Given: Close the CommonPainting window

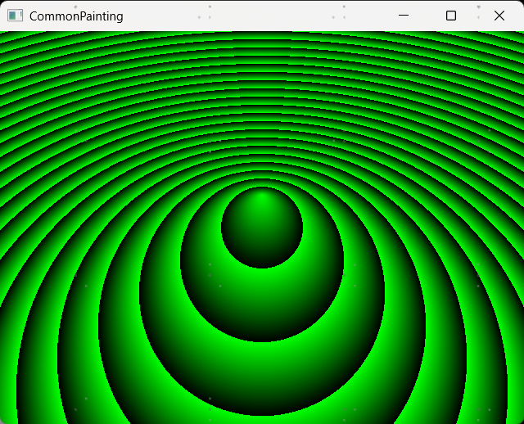Looking at the screenshot, I should 499,16.
